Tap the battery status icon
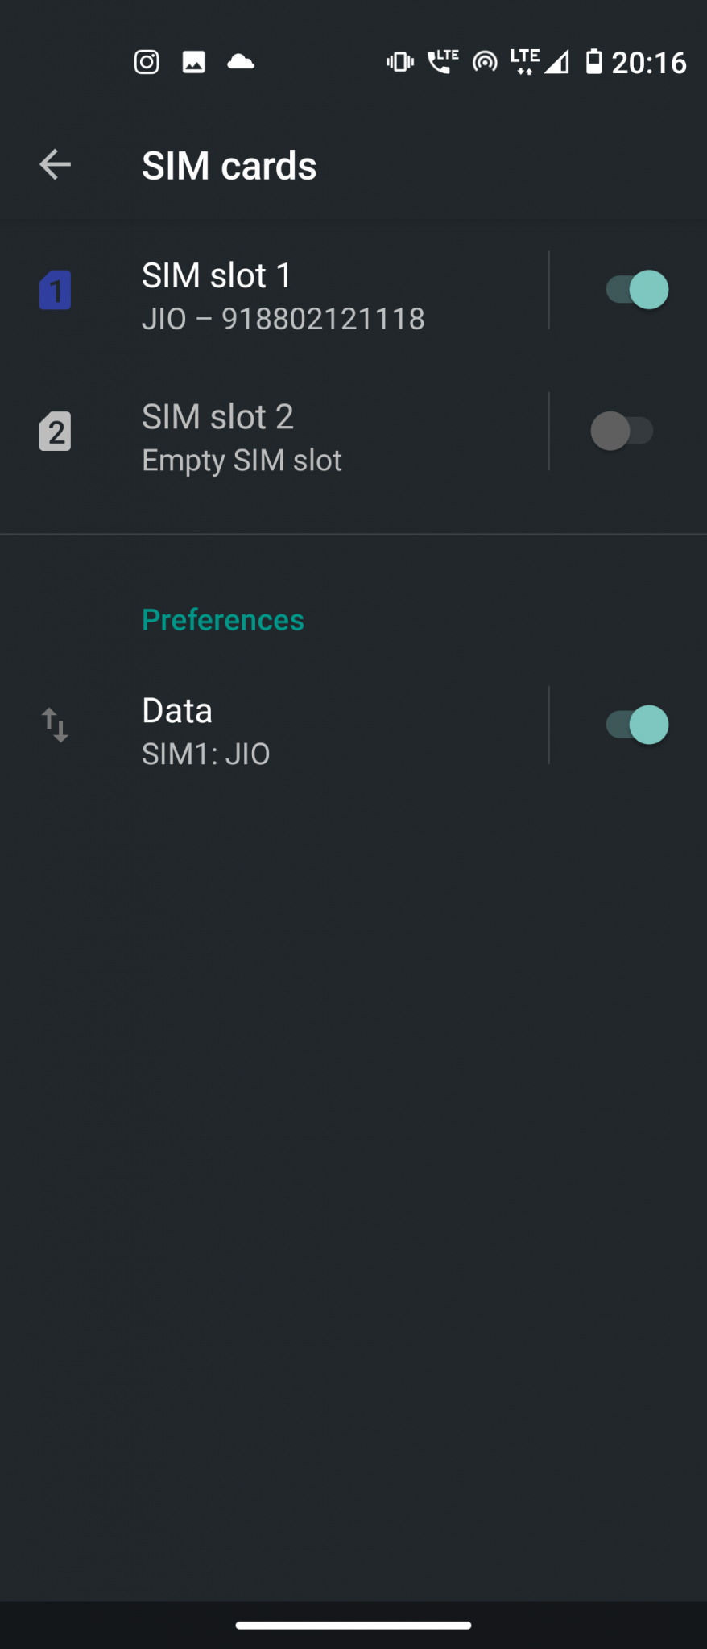 coord(593,62)
